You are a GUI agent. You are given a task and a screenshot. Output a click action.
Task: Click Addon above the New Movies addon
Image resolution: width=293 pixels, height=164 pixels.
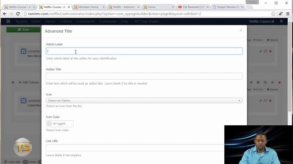pos(258,40)
